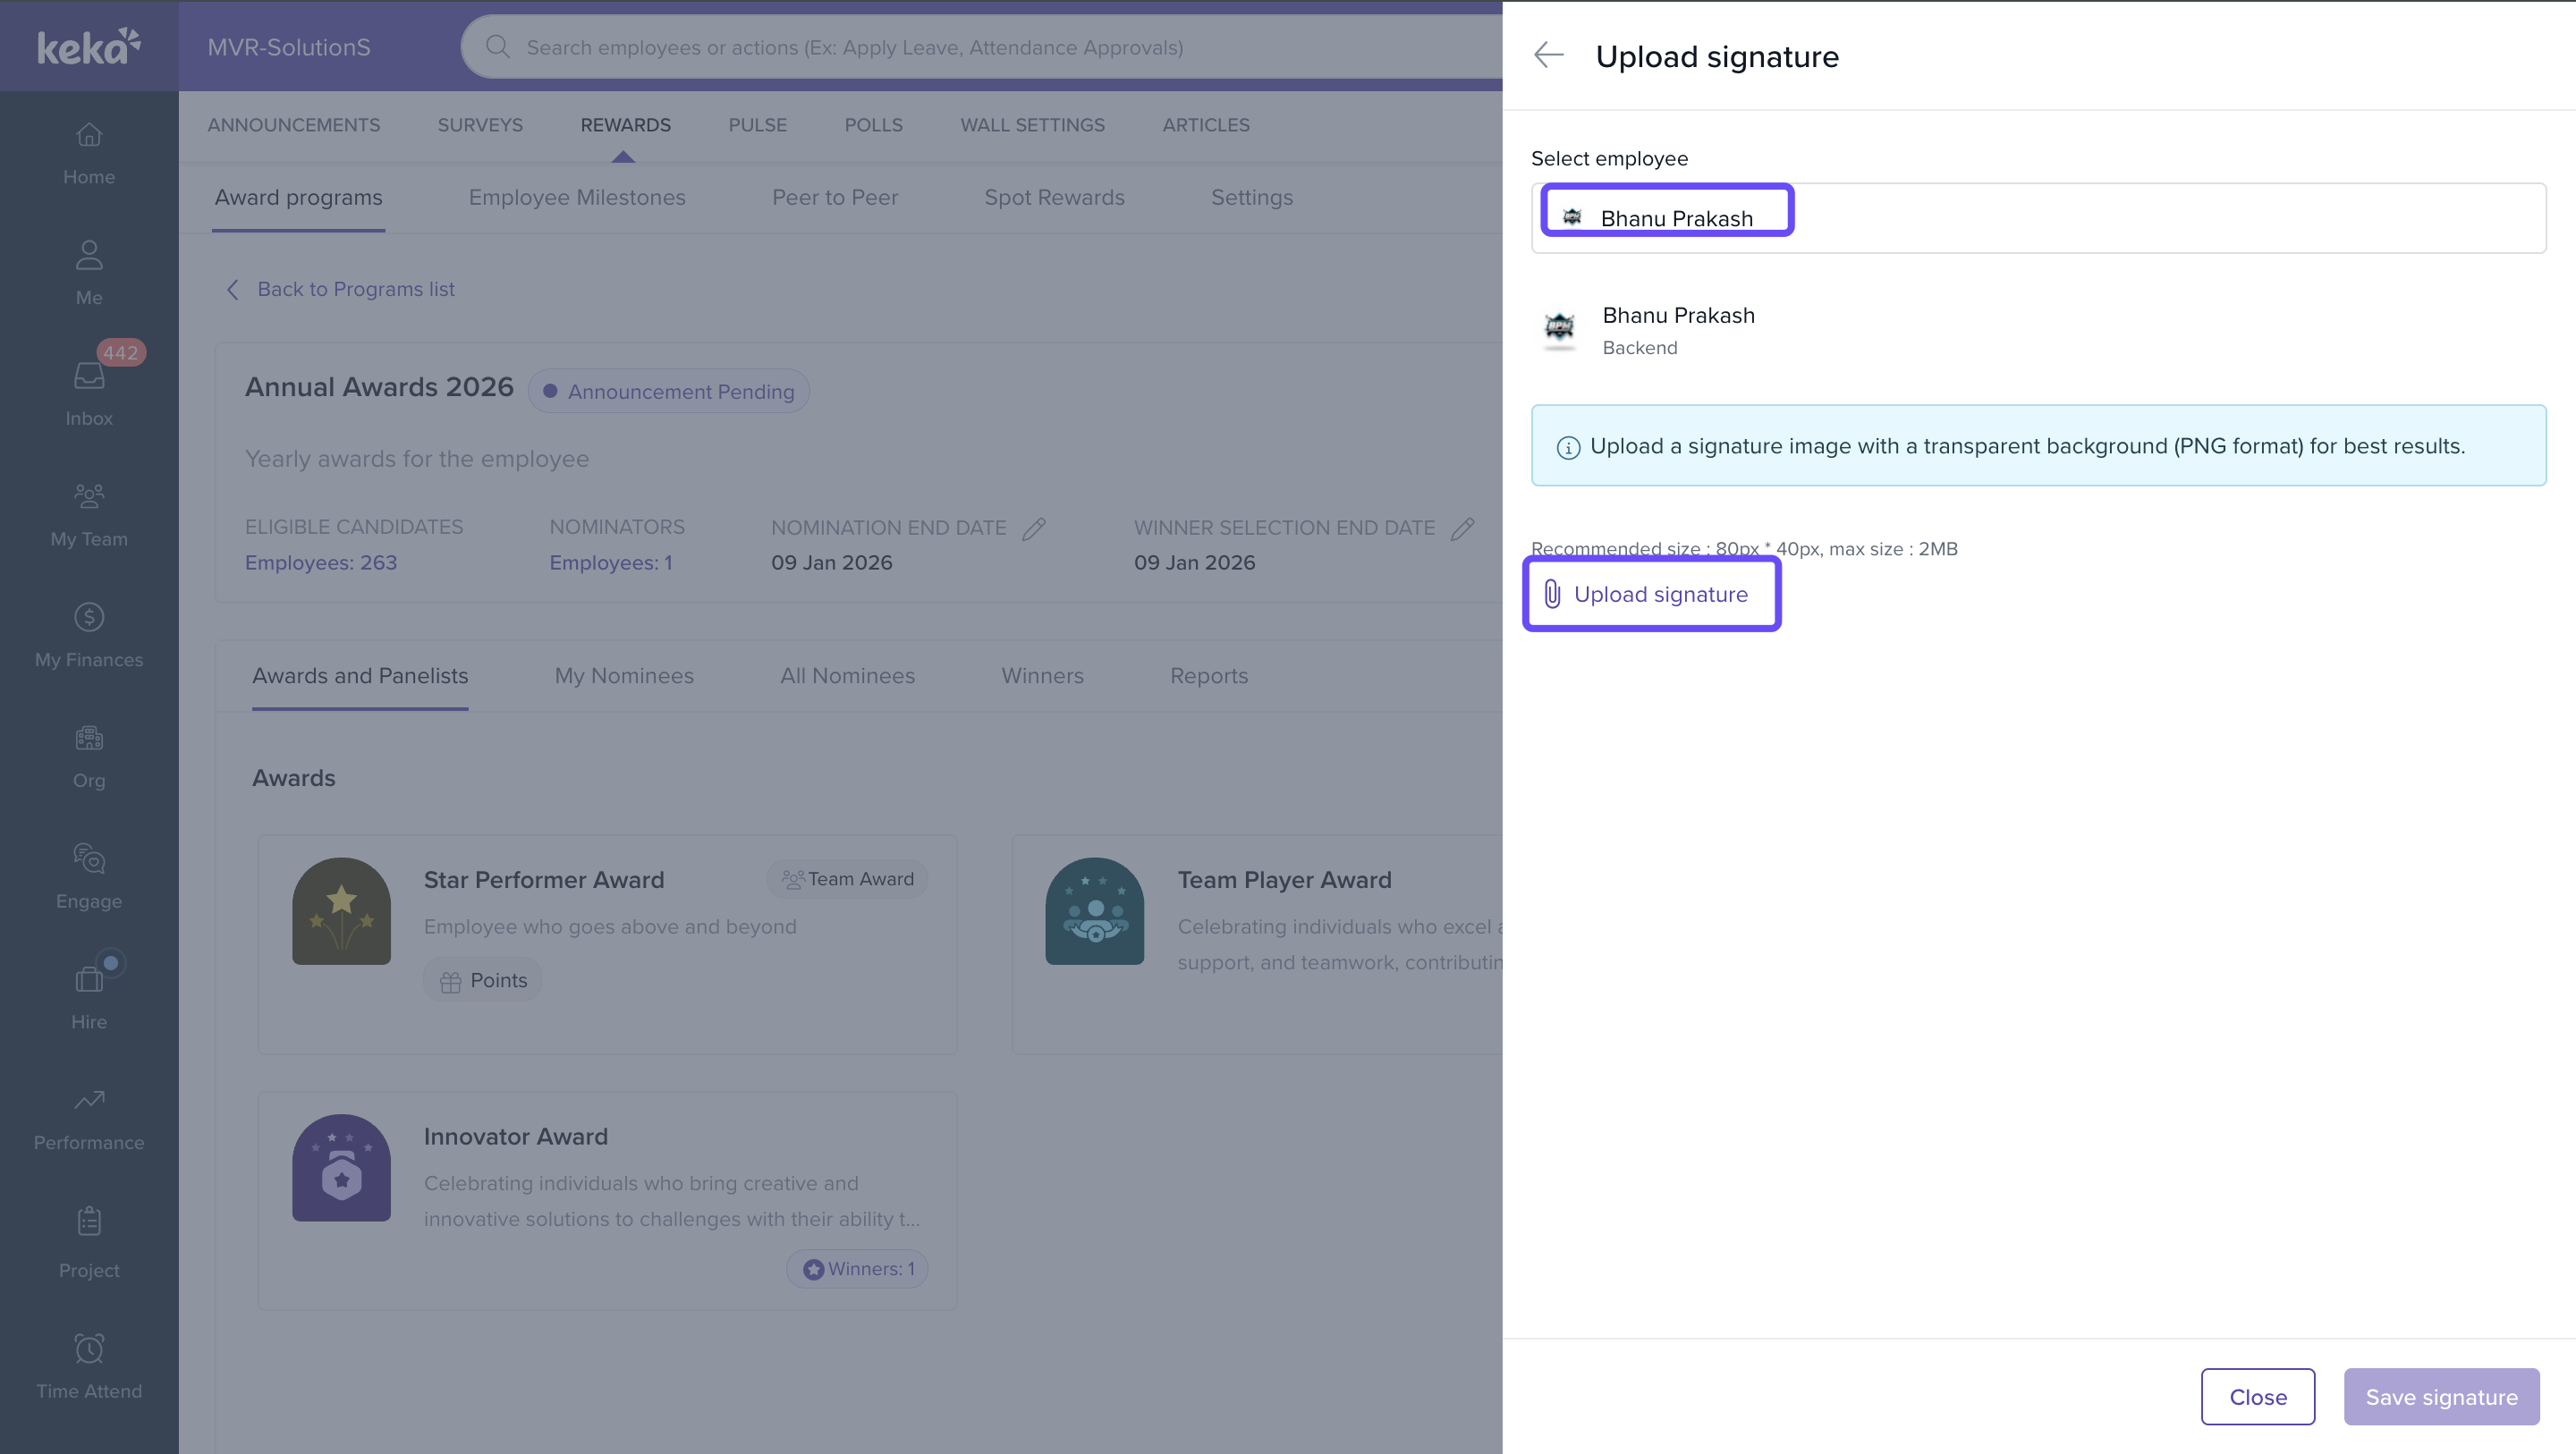Go to My Team section
Viewport: 2576px width, 1454px height.
pos(89,513)
